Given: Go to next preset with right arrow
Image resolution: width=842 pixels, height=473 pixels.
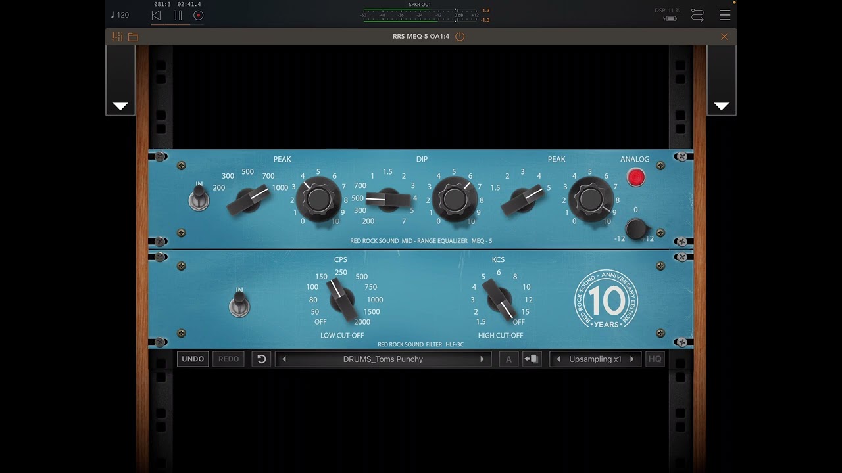Looking at the screenshot, I should [482, 359].
